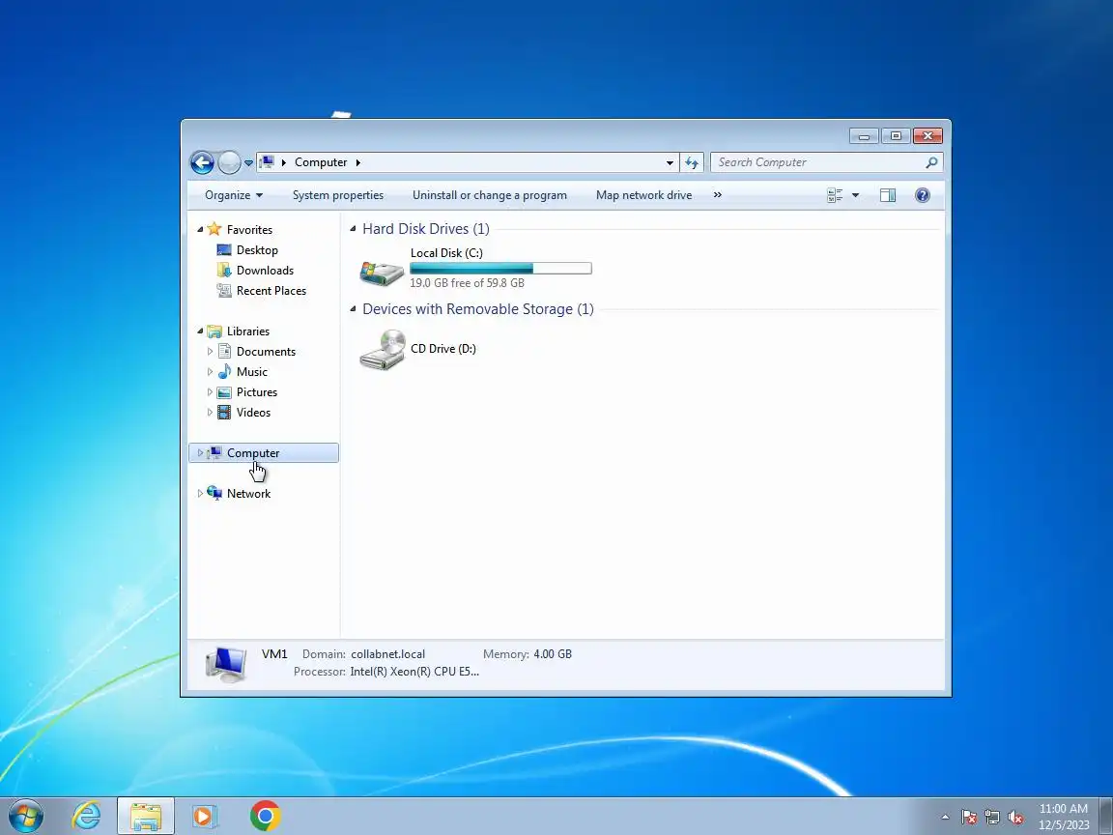Open the recent pages arrow beside Forward
The image size is (1113, 835).
click(248, 162)
